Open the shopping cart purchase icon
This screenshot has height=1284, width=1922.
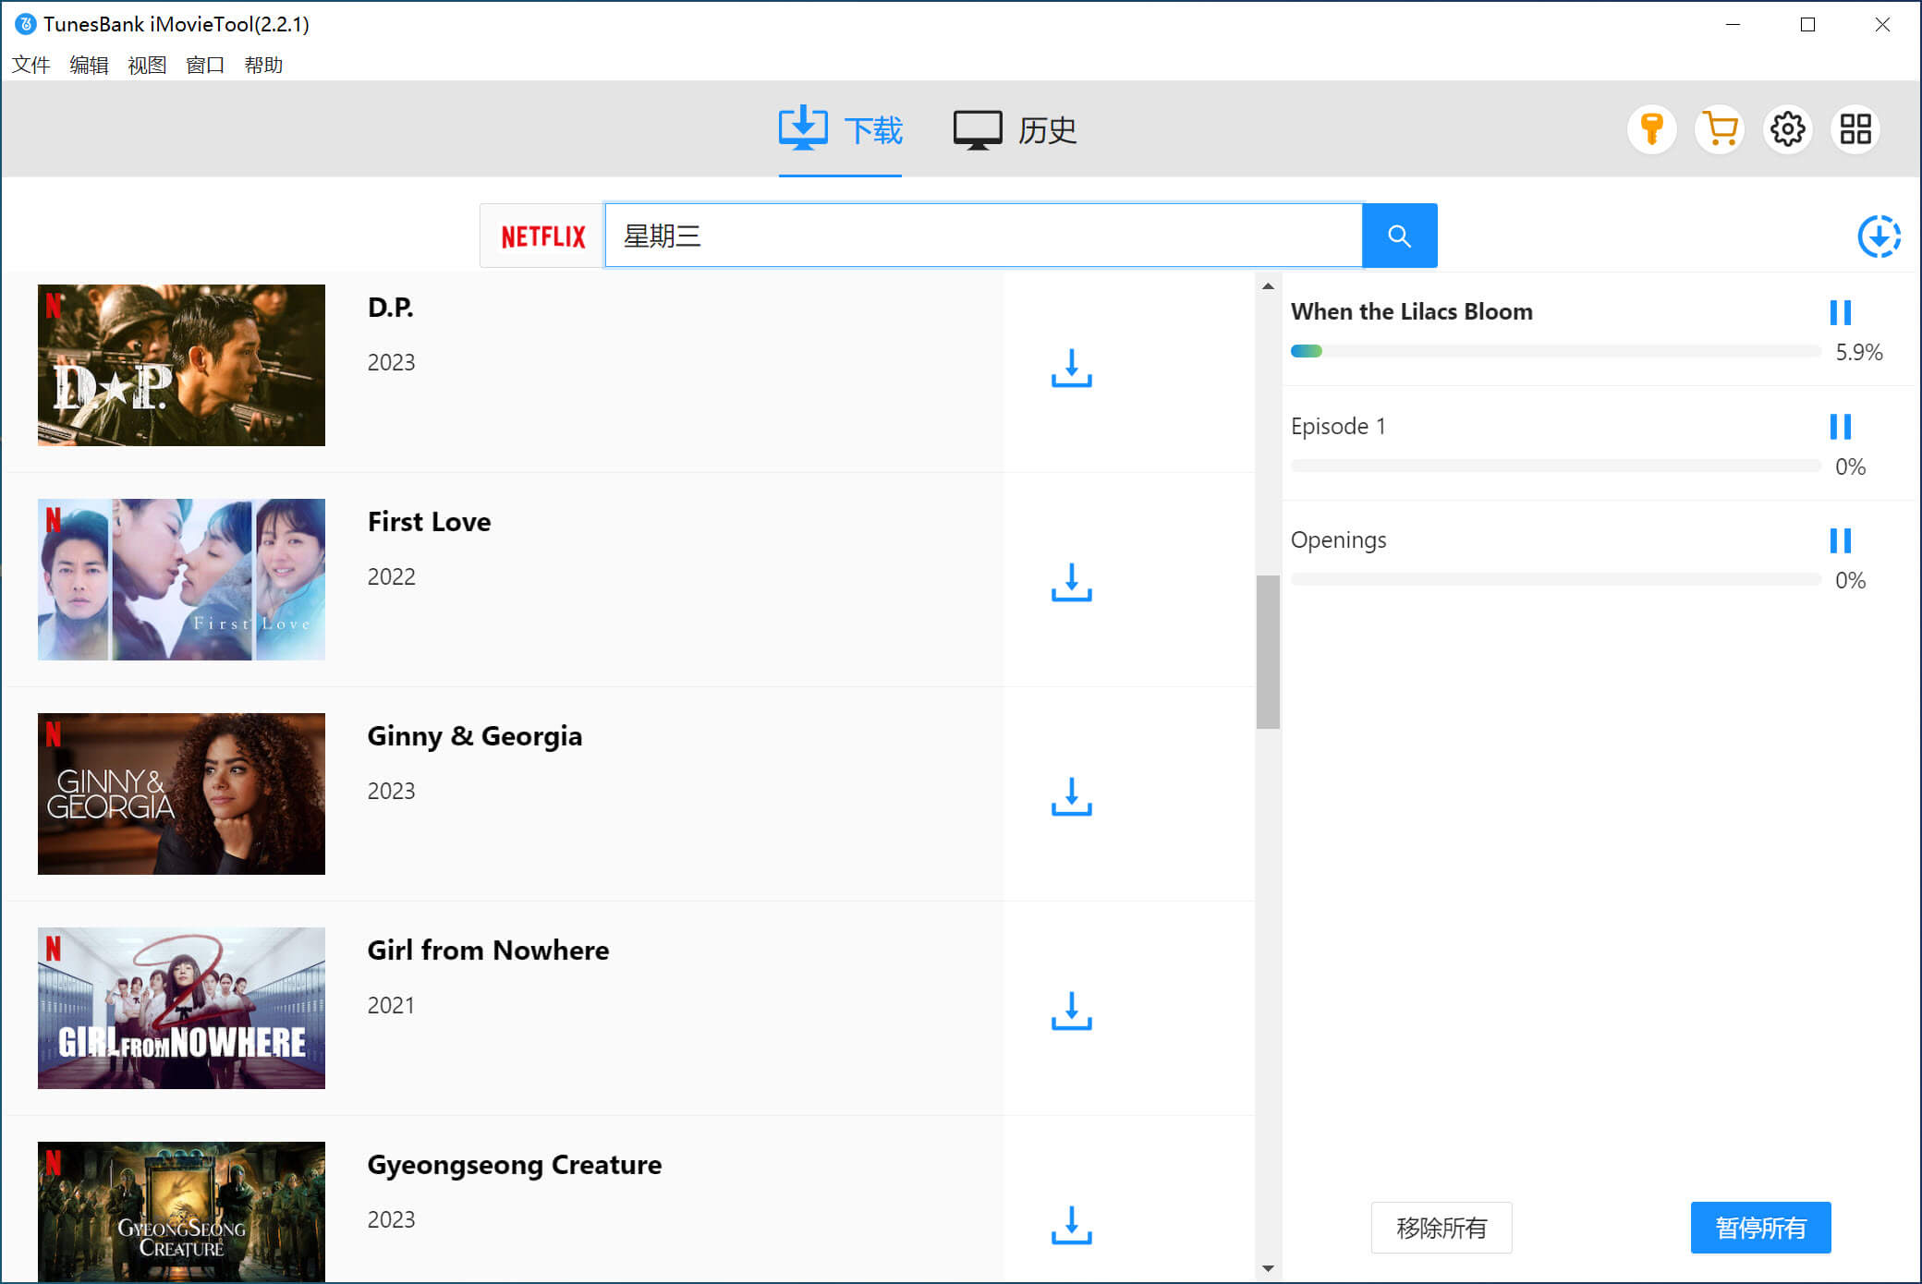(x=1720, y=129)
